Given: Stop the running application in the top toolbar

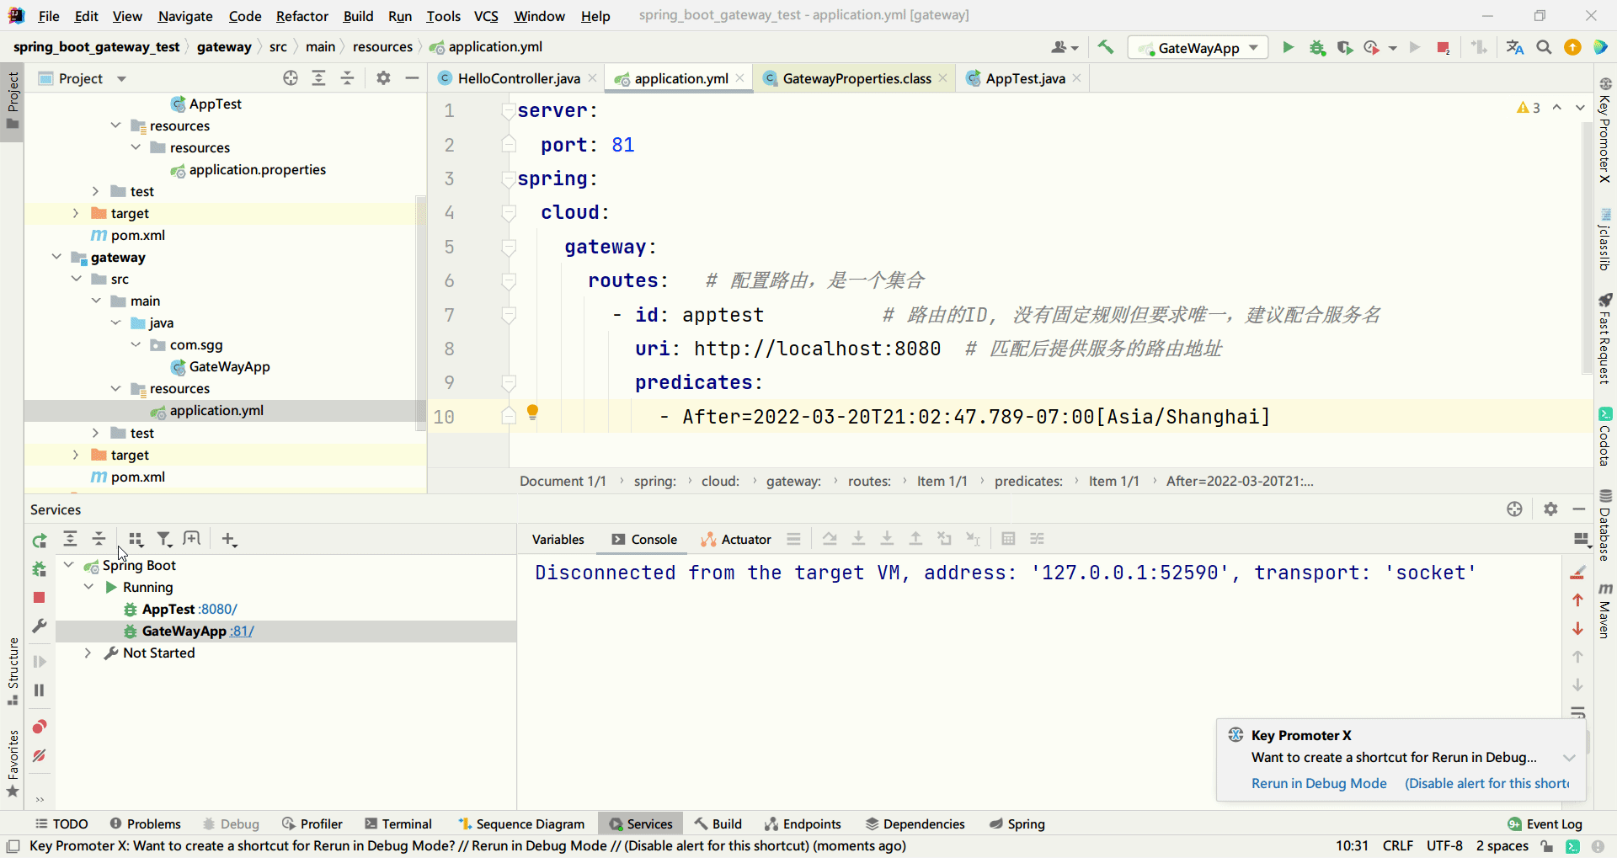Looking at the screenshot, I should click(1444, 48).
